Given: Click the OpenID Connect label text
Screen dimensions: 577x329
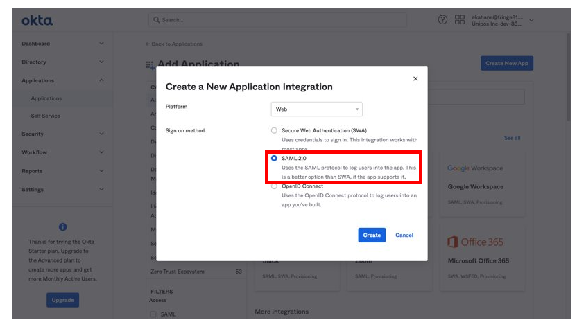Looking at the screenshot, I should (302, 186).
